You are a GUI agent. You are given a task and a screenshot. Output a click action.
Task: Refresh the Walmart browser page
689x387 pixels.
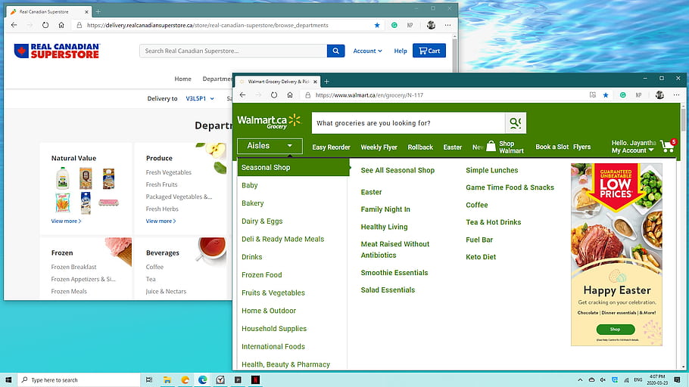pyautogui.click(x=274, y=94)
